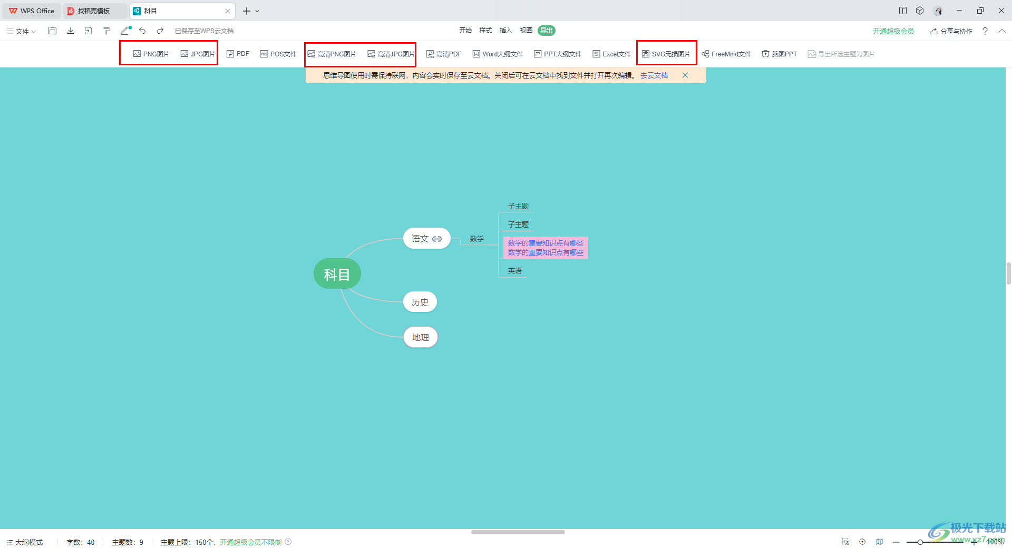The height and width of the screenshot is (548, 1012).
Task: Open the user avatar in title bar
Action: (x=938, y=11)
